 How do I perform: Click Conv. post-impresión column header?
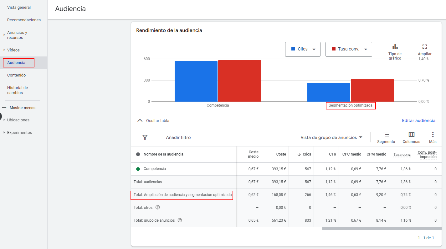tap(427, 154)
